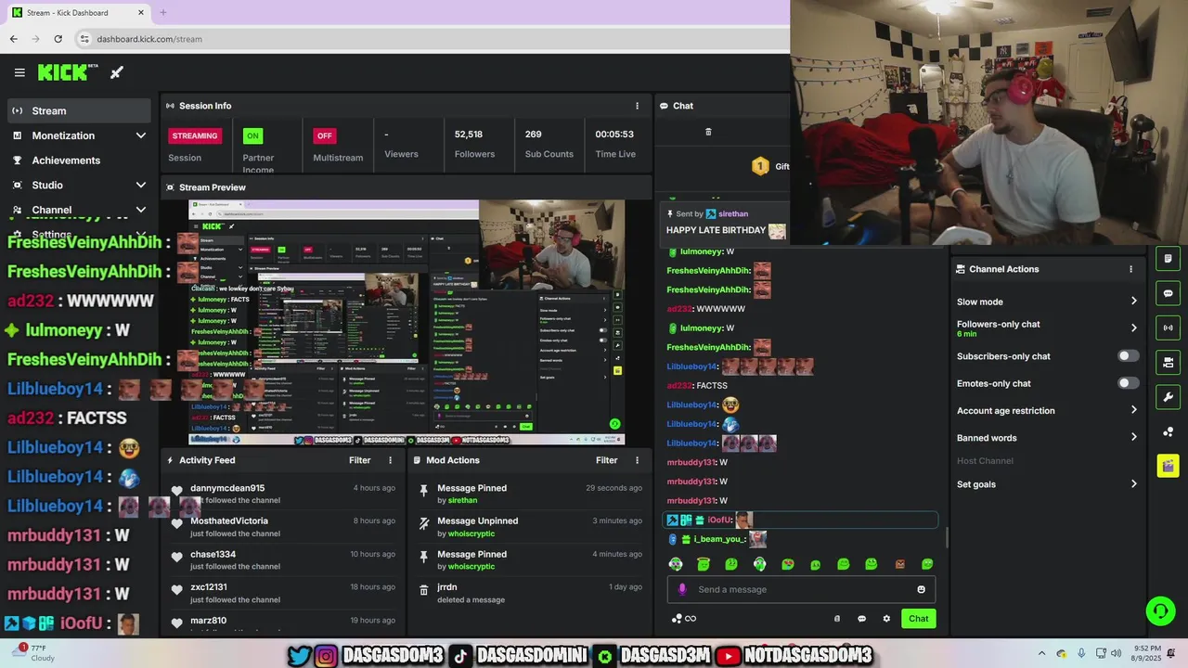1188x668 pixels.
Task: Click the three-dots cluster icon in right sidebar
Action: coord(1168,431)
